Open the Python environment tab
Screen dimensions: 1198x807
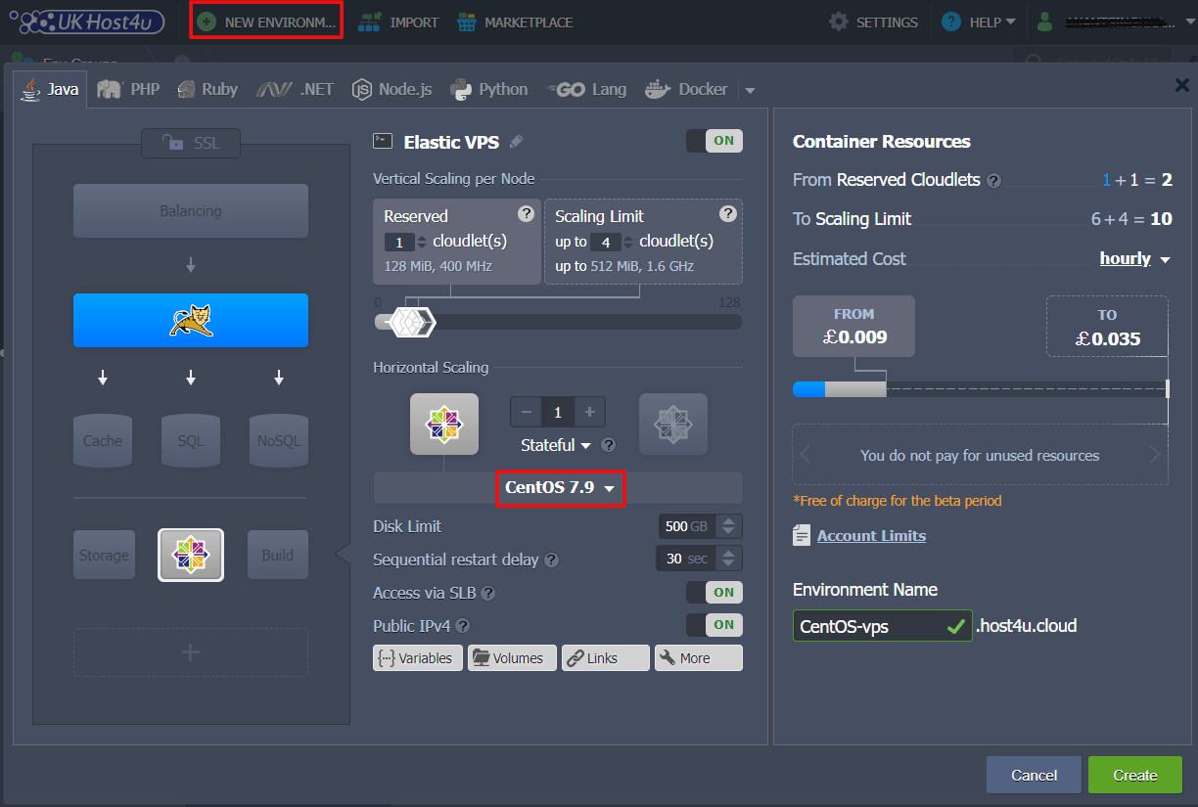(x=488, y=88)
